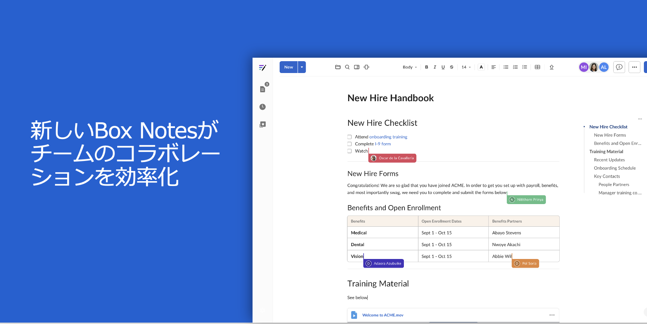Apply underline formatting
The height and width of the screenshot is (324, 647).
(x=443, y=67)
